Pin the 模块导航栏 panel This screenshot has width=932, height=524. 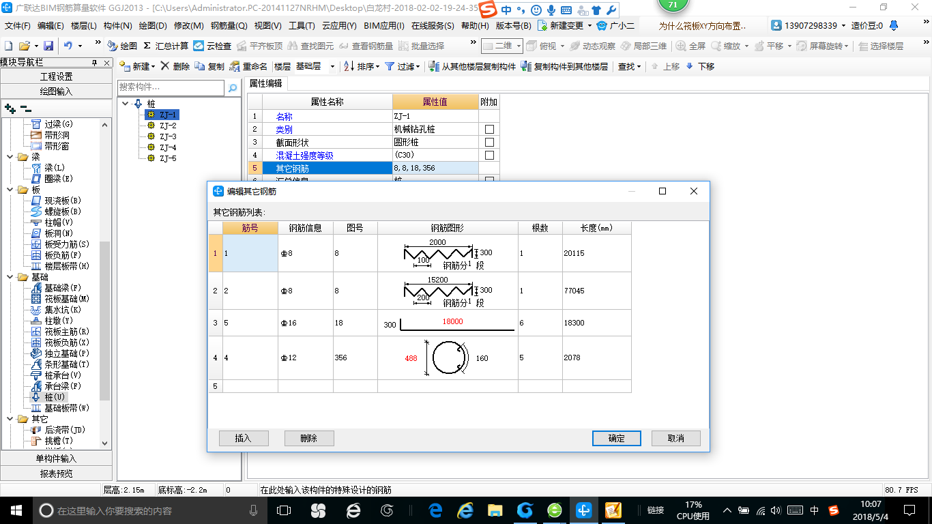95,63
